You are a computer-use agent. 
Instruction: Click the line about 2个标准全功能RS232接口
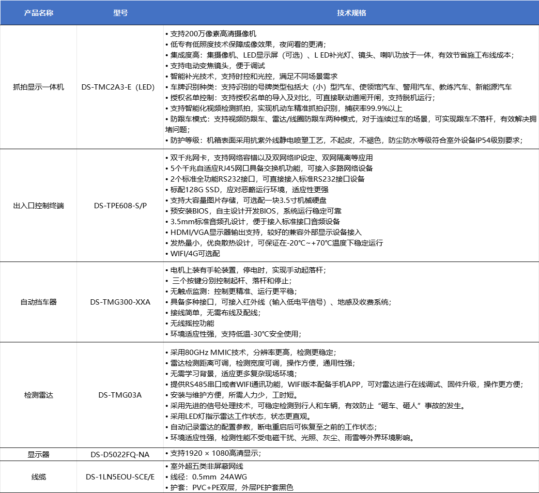265,179
